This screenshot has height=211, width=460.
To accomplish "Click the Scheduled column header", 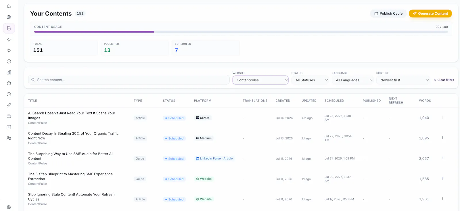I will [x=334, y=101].
